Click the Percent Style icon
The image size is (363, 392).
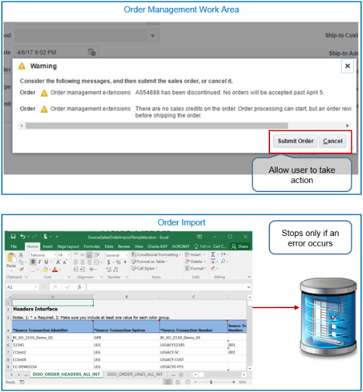point(118,262)
